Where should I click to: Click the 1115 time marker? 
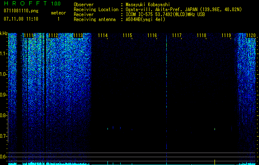click(x=128, y=35)
